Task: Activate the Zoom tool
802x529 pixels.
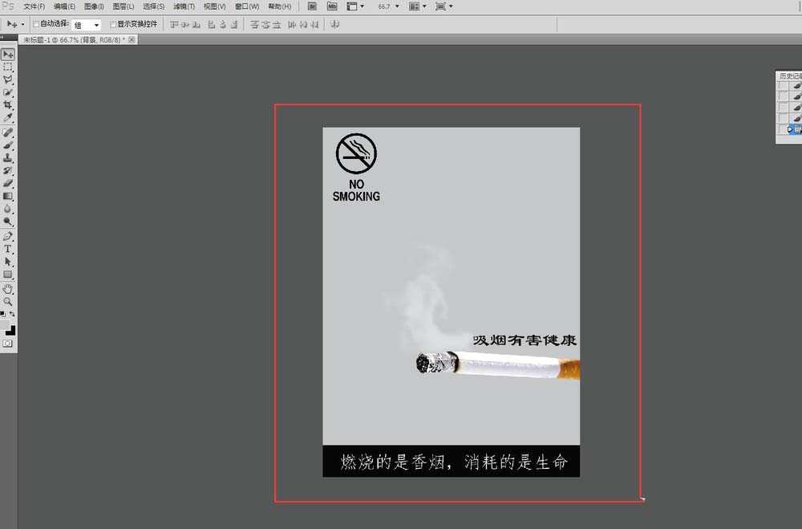Action: tap(9, 302)
